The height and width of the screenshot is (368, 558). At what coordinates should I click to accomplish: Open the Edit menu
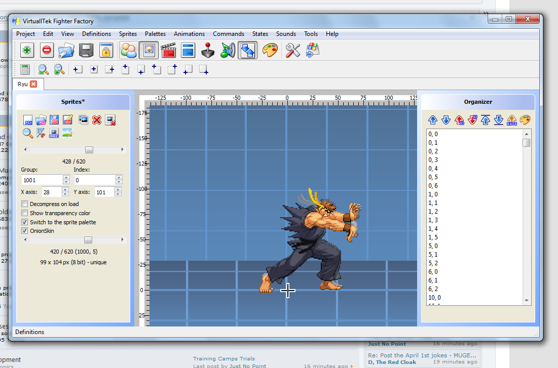pos(48,34)
